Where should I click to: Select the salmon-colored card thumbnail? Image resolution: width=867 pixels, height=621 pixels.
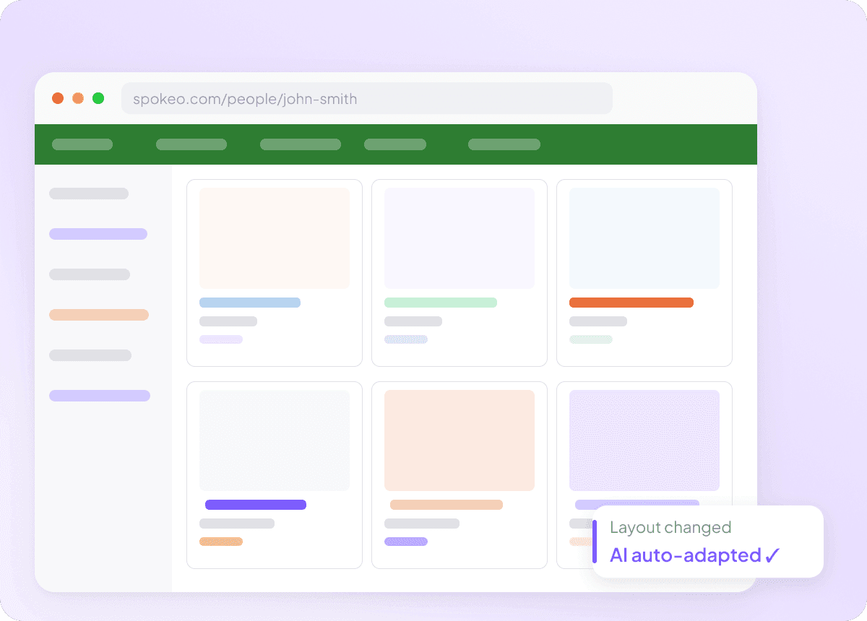point(460,440)
